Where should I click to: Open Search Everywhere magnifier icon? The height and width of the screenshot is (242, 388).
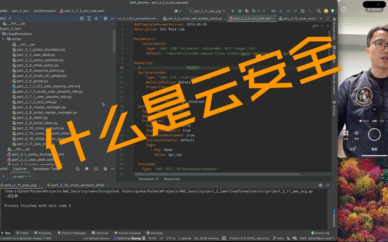(319, 11)
